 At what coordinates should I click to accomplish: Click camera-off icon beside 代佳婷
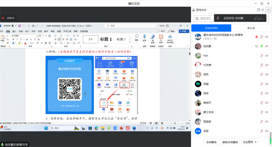click(267, 65)
